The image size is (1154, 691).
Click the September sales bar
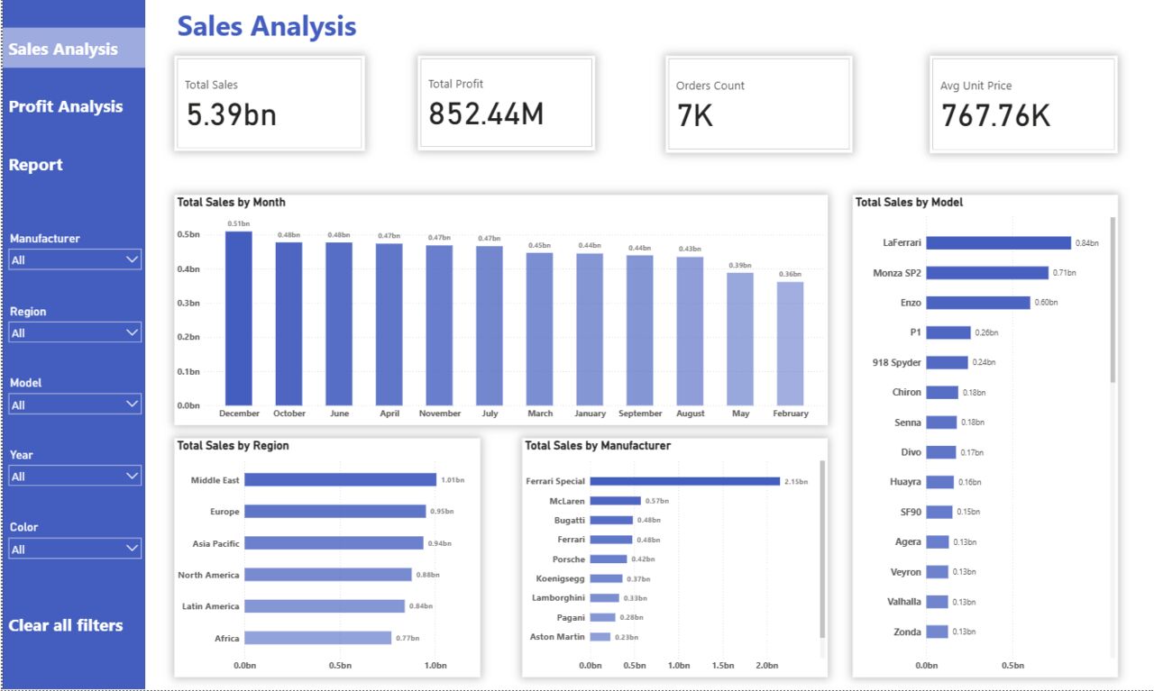(x=640, y=331)
